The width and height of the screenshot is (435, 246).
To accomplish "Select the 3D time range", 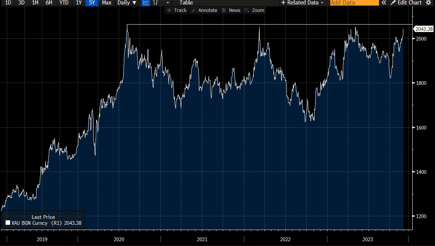I will [x=21, y=3].
